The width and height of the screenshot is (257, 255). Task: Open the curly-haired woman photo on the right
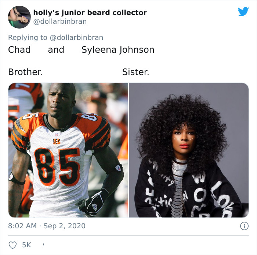point(189,150)
